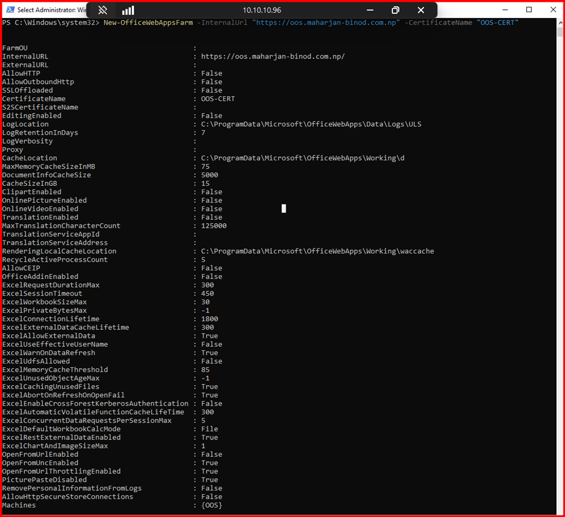565x517 pixels.
Task: Click the MaxTranslationCharacterCount value 125000
Action: tap(214, 226)
